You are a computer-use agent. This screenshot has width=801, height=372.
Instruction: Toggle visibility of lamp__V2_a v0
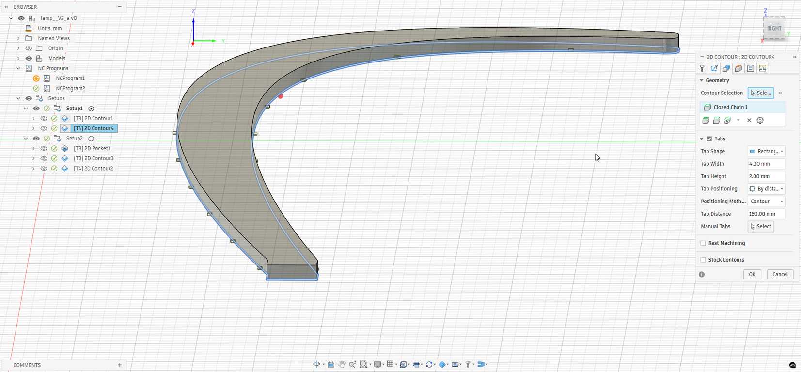pos(21,18)
